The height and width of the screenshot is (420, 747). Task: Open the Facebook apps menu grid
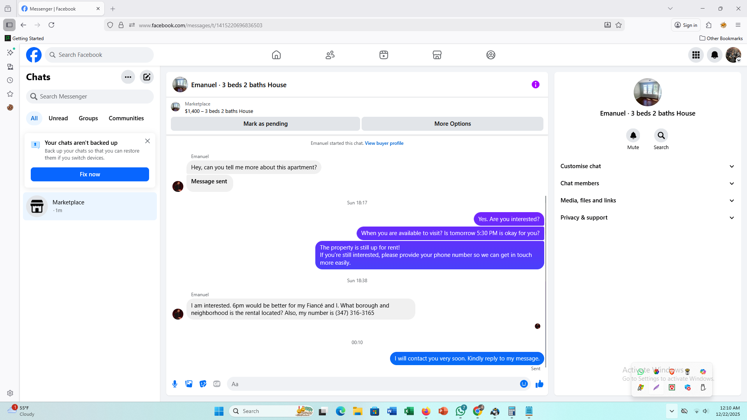[x=696, y=55]
